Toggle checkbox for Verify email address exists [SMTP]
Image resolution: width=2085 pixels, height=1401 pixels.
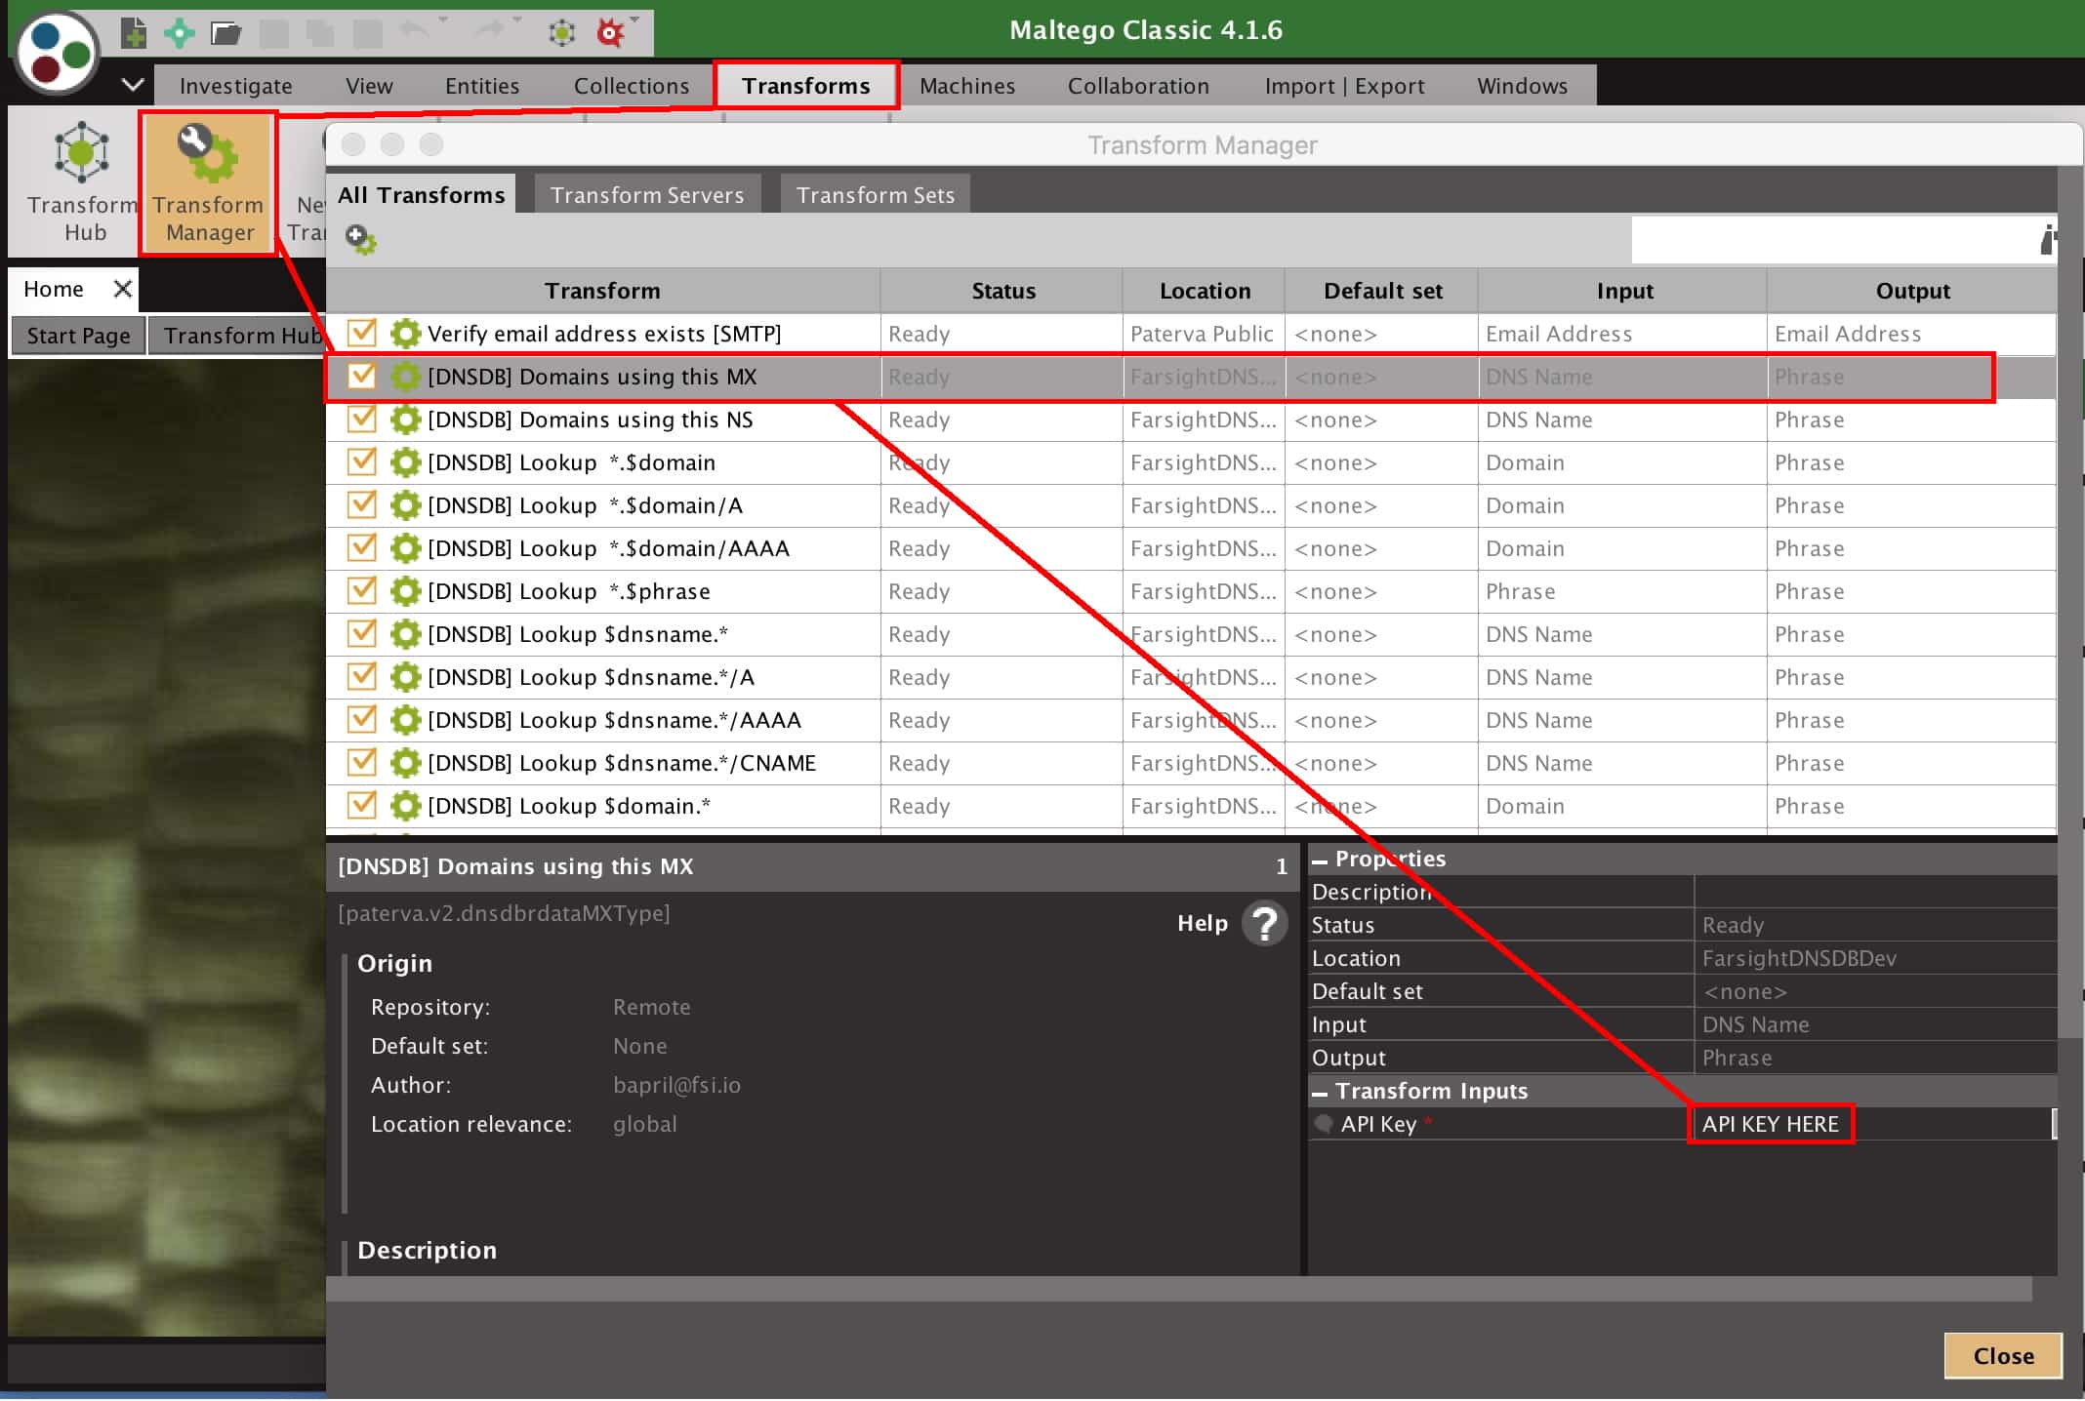(361, 333)
